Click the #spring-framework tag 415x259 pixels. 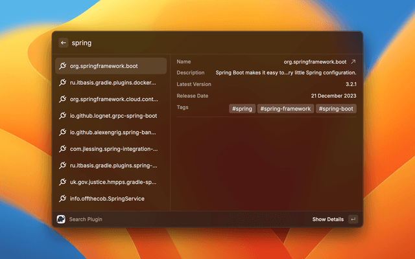click(x=285, y=109)
